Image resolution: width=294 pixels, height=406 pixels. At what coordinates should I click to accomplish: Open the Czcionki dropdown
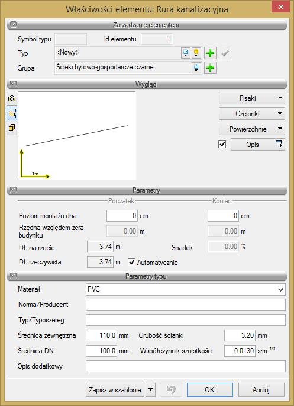(252, 113)
